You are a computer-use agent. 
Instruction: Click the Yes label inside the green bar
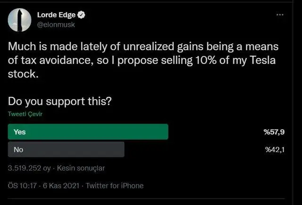pos(20,132)
